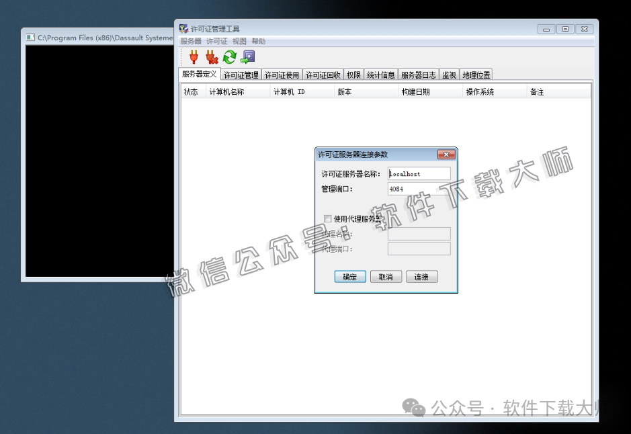Viewport: 631px width, 434px height.
Task: Click the green refresh toolbar icon
Action: pyautogui.click(x=228, y=57)
